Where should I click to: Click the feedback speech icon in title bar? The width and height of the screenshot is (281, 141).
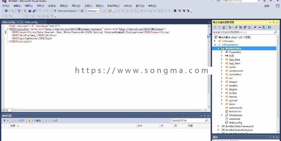[218, 1]
